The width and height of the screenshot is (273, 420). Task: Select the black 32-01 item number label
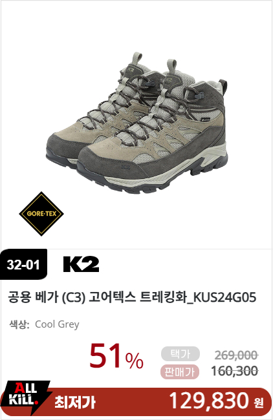pyautogui.click(x=23, y=264)
